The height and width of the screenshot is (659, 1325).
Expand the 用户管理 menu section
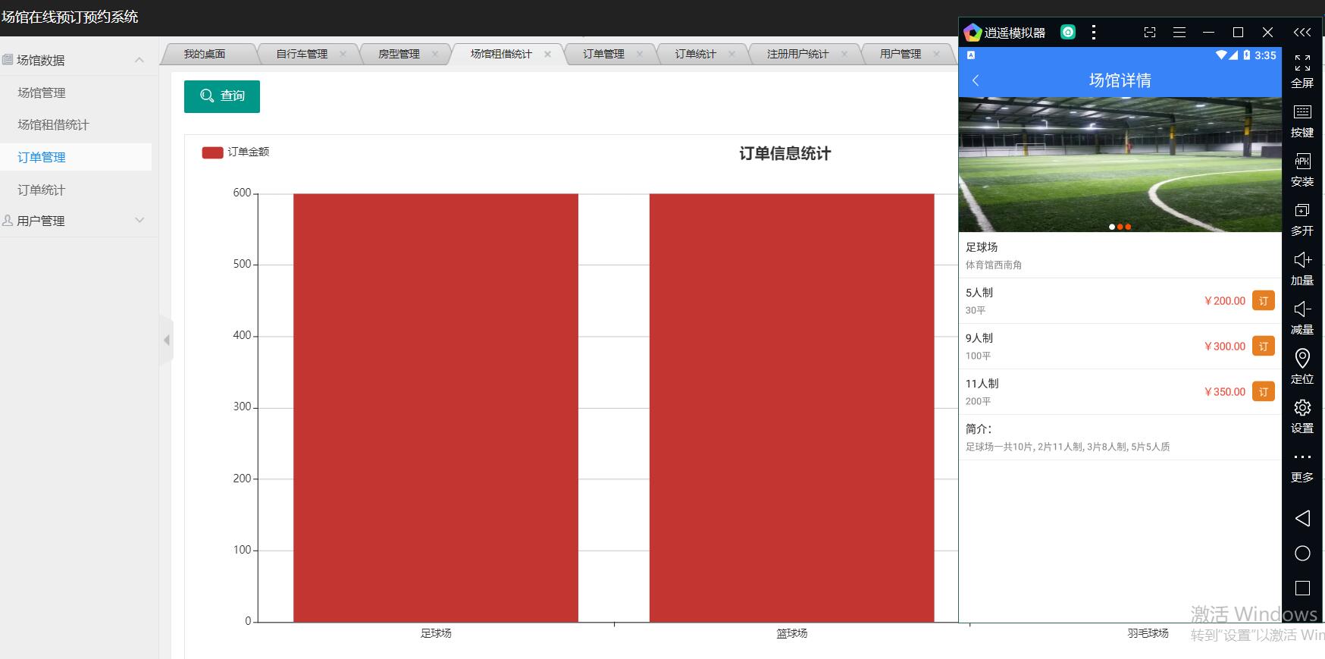click(139, 220)
